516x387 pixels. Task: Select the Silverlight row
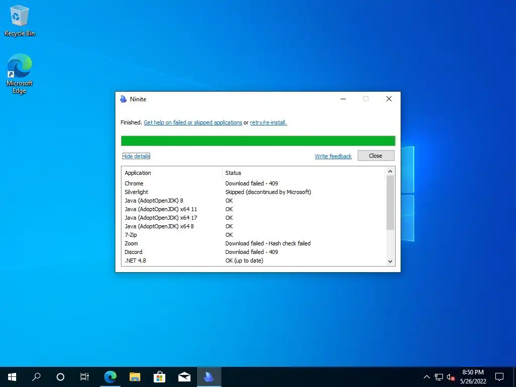[x=253, y=192]
